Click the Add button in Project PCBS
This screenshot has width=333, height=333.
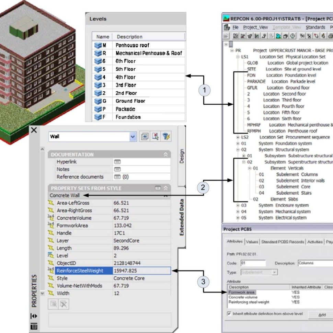click(322, 314)
